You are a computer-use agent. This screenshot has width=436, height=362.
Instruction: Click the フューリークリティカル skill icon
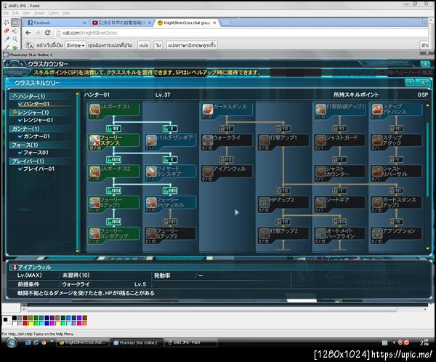(x=151, y=203)
